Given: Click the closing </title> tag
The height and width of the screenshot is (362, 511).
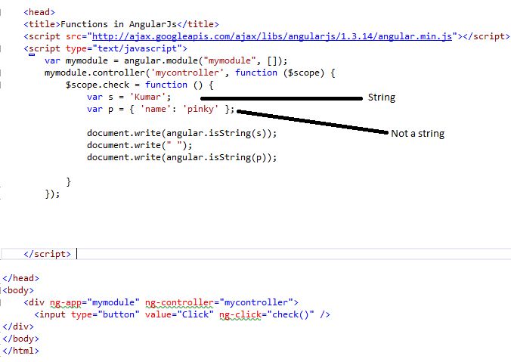Looking at the screenshot, I should pos(198,24).
